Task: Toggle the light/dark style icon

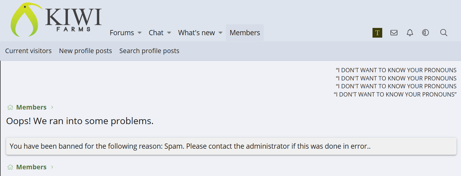Action: coord(425,33)
